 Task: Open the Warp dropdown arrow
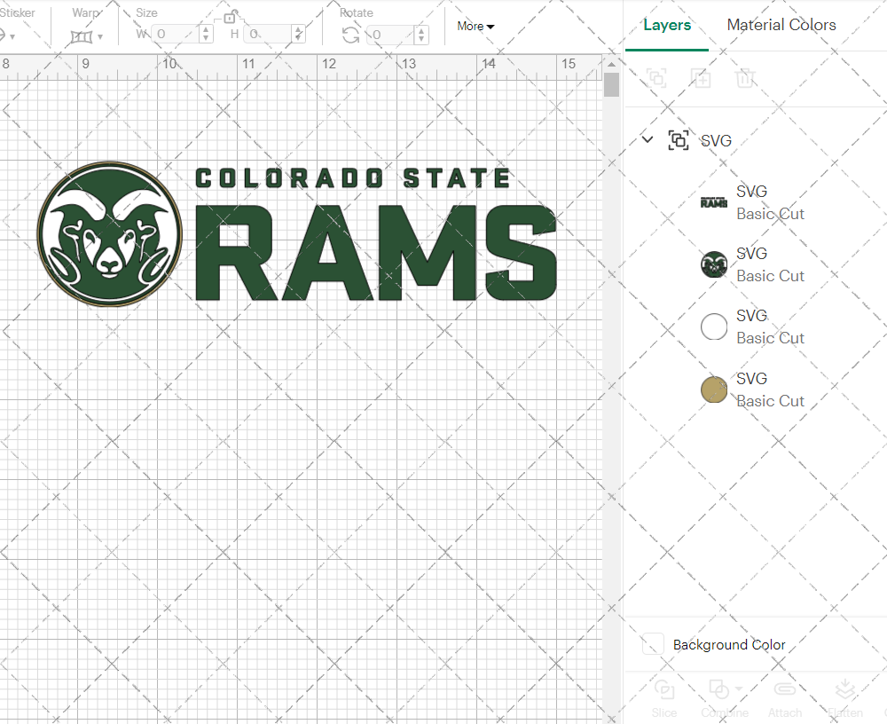coord(100,36)
